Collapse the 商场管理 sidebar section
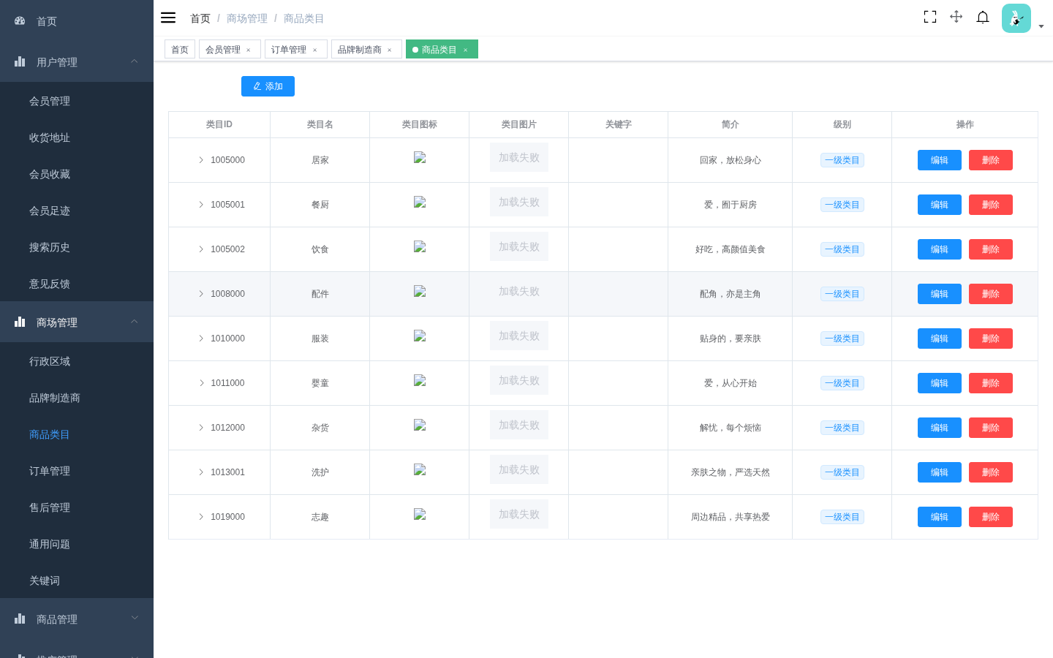1053x658 pixels. [x=77, y=322]
